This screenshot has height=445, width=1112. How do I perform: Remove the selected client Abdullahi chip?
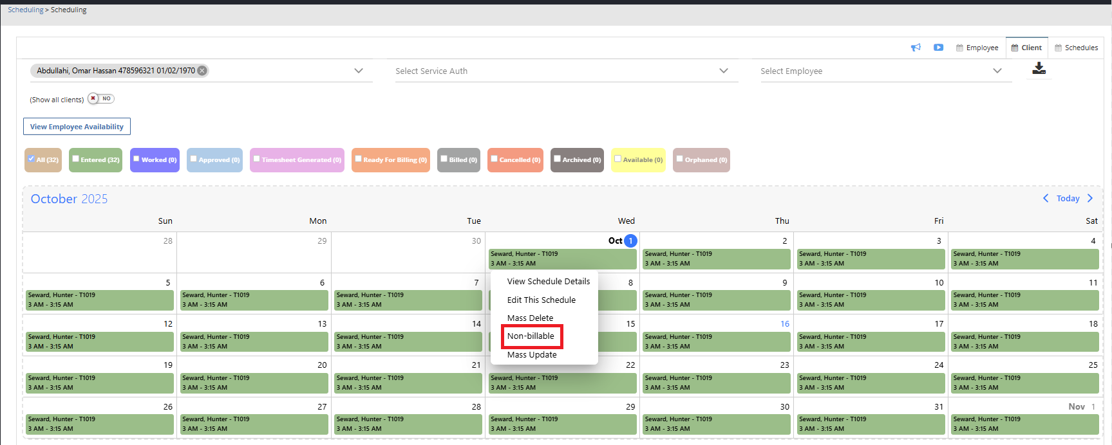(202, 71)
